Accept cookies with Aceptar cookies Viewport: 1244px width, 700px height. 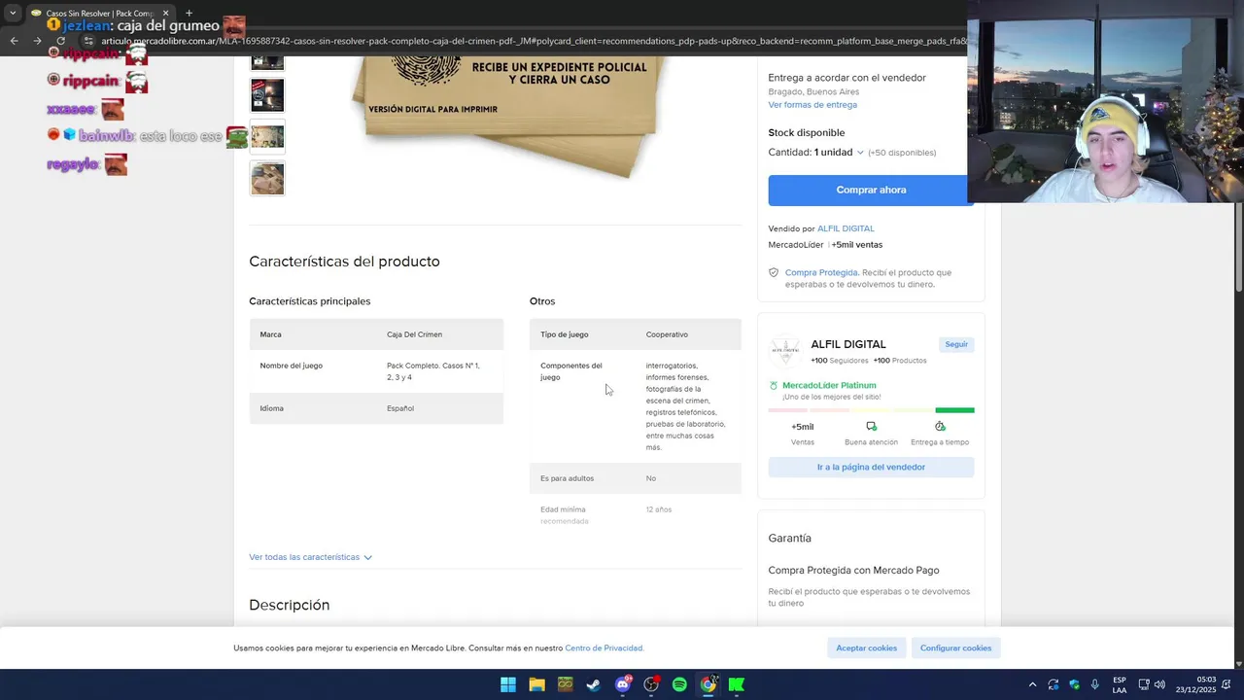tap(867, 647)
